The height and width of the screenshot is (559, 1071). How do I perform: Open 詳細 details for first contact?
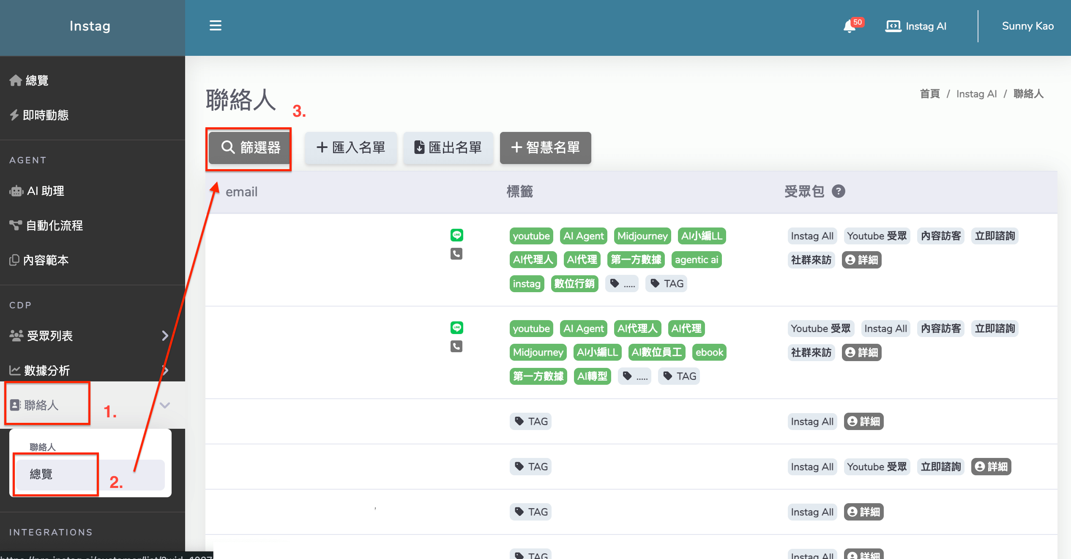pos(861,260)
